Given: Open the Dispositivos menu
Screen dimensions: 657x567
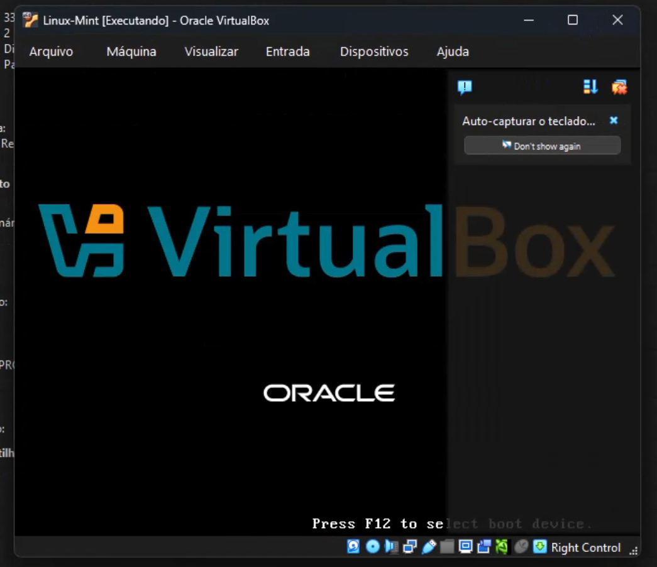Looking at the screenshot, I should click(x=373, y=51).
